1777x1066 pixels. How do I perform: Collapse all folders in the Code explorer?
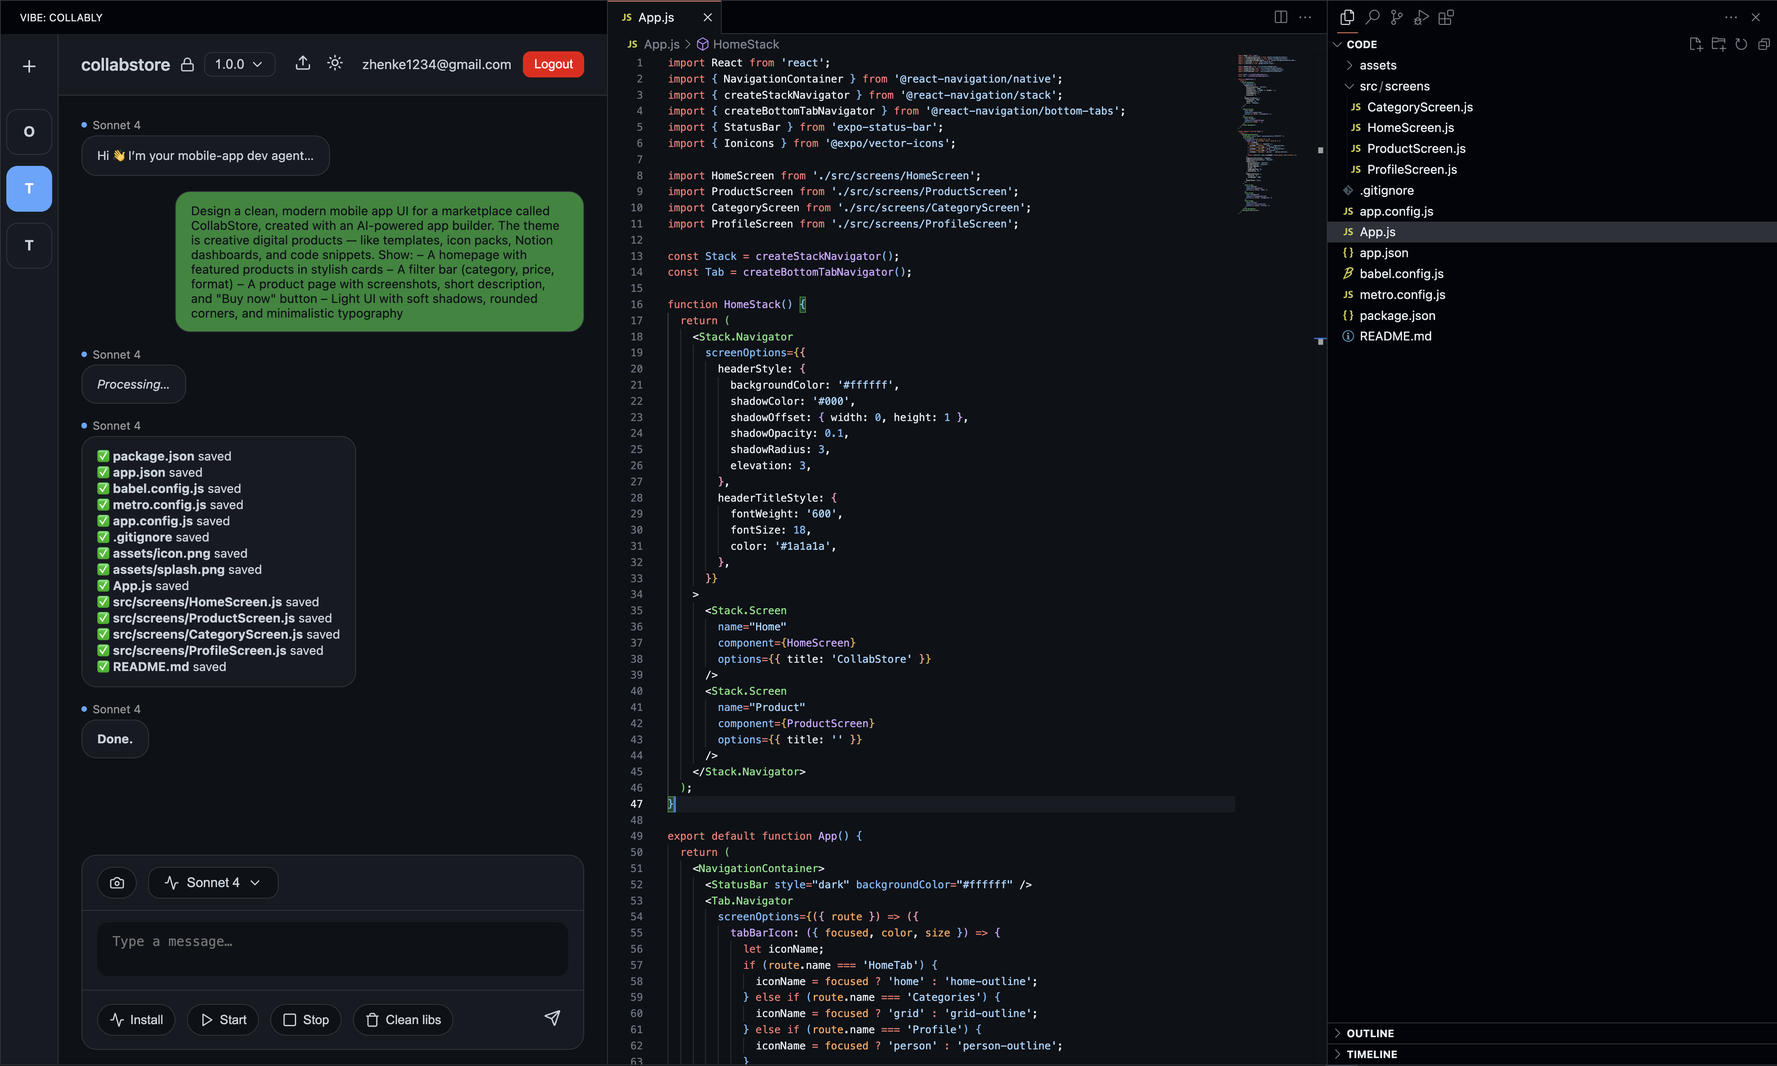click(x=1765, y=44)
